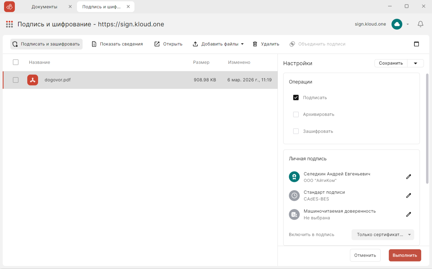432x269 pixels.
Task: Toggle the panel layout icon in toolbar
Action: click(416, 44)
